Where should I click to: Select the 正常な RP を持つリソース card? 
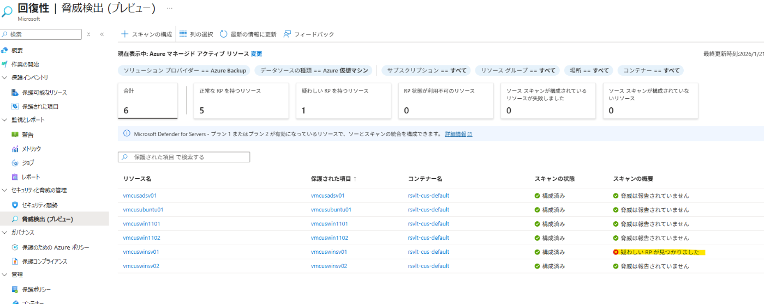(x=241, y=101)
